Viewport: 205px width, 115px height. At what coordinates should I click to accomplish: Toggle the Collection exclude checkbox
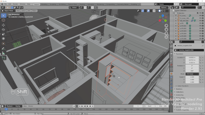click(x=198, y=13)
